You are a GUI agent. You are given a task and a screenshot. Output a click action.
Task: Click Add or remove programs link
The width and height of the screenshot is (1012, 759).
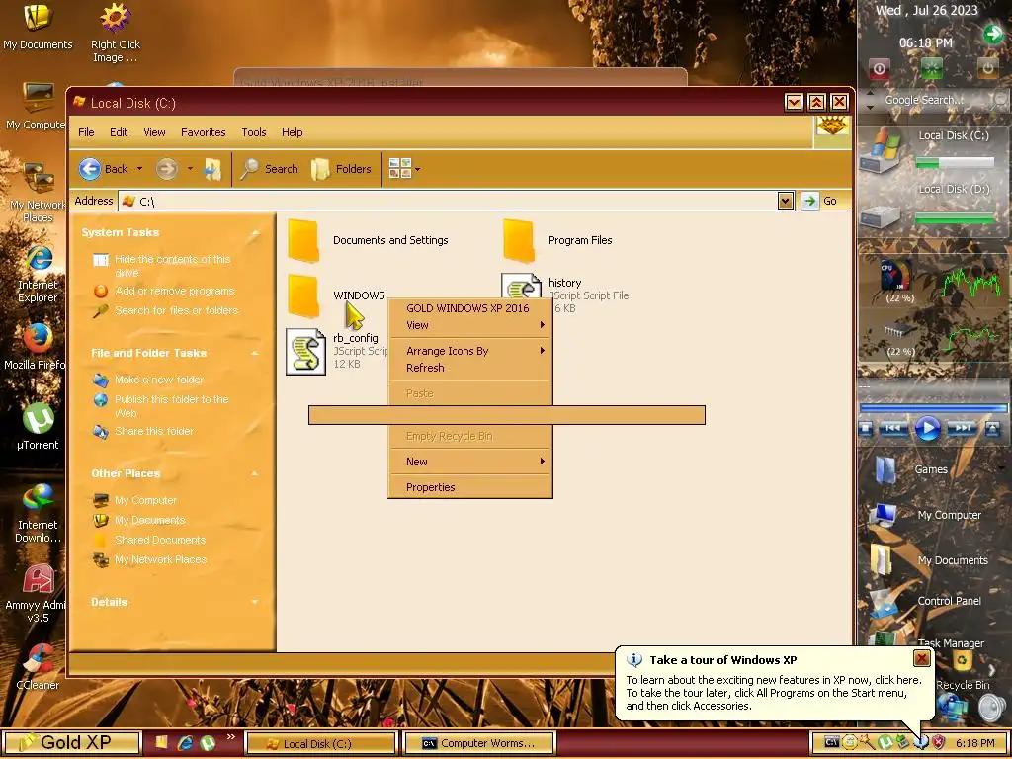coord(174,292)
